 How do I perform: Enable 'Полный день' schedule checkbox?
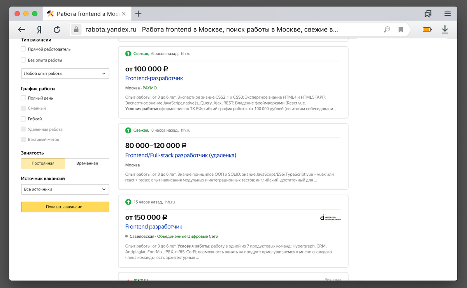pyautogui.click(x=23, y=98)
